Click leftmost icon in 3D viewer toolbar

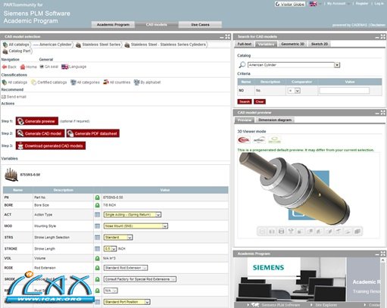[x=262, y=232]
